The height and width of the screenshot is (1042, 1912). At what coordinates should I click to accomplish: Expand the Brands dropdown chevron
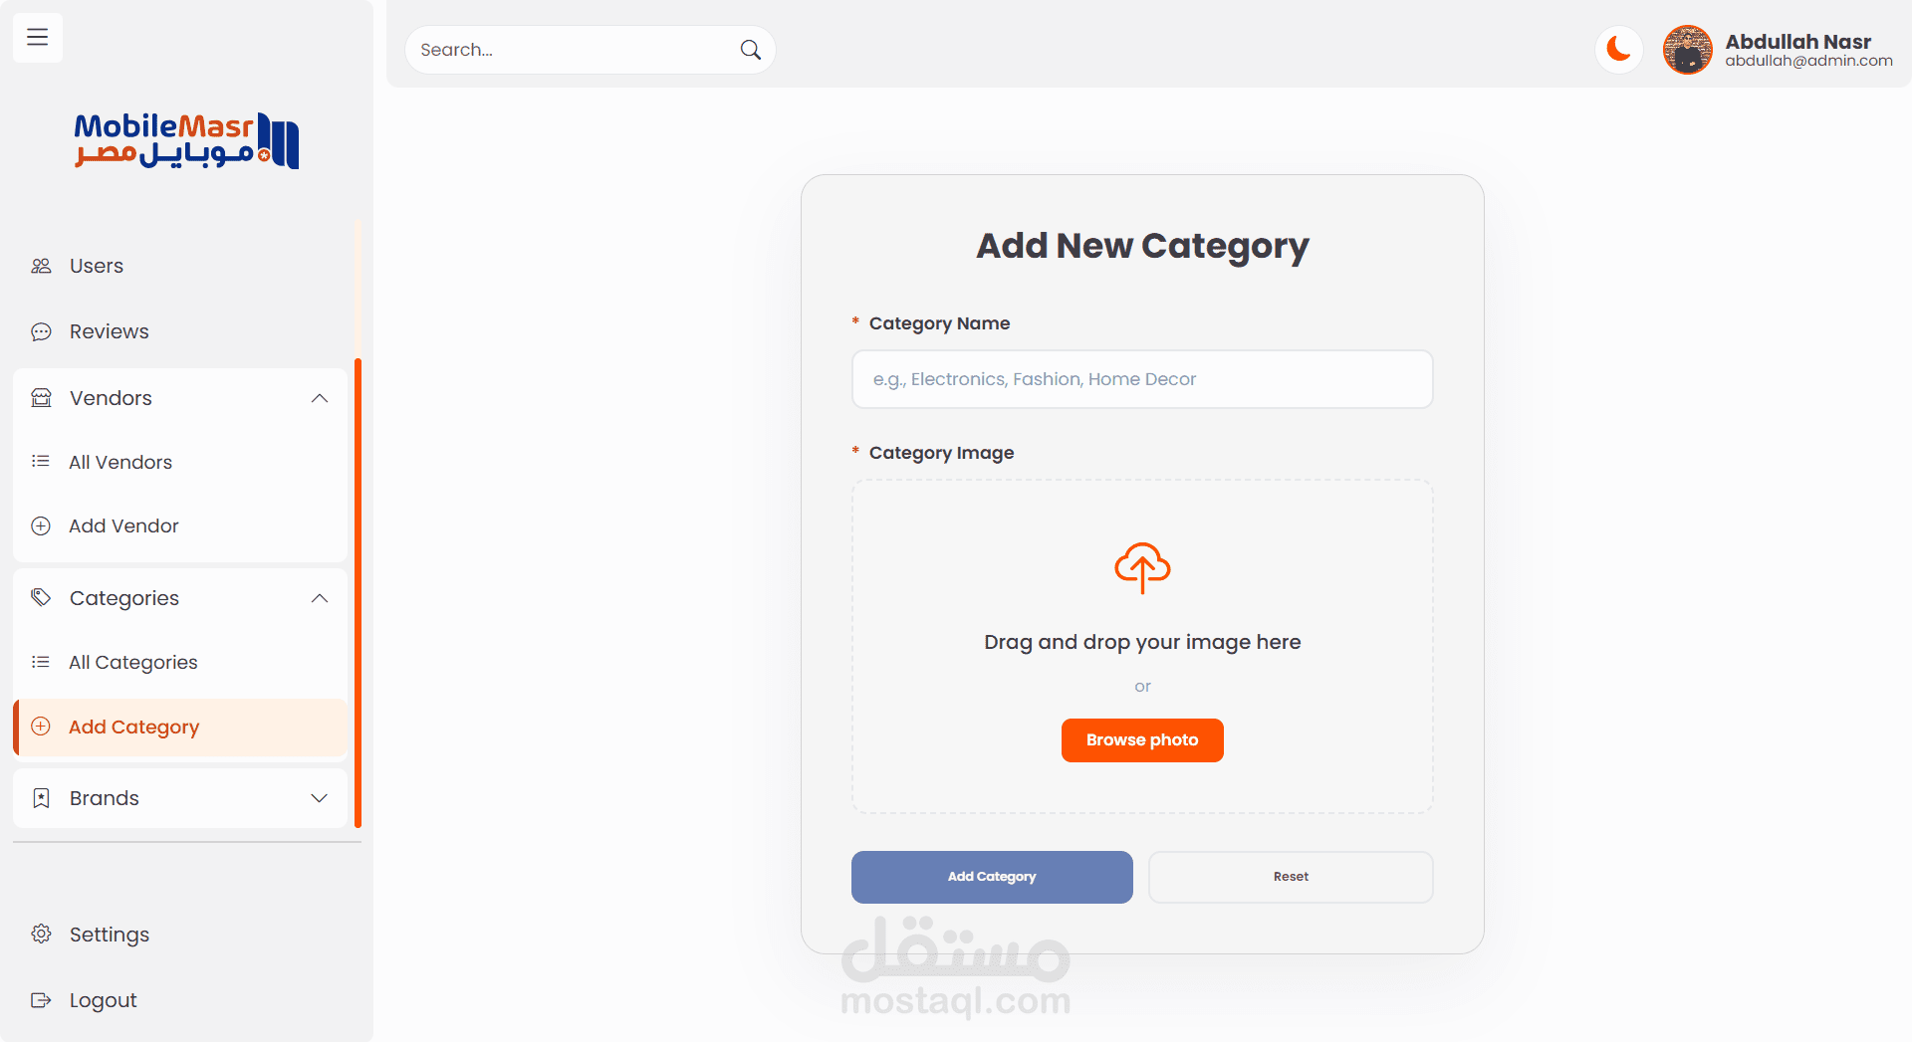(320, 798)
